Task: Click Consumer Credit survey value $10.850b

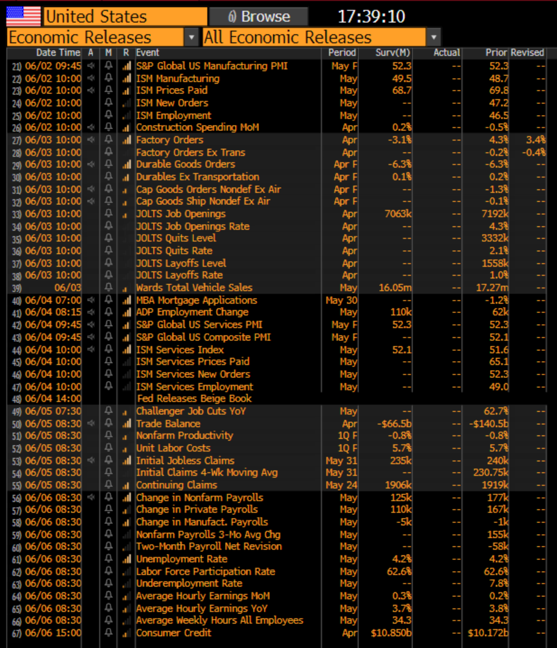Action: point(391,633)
